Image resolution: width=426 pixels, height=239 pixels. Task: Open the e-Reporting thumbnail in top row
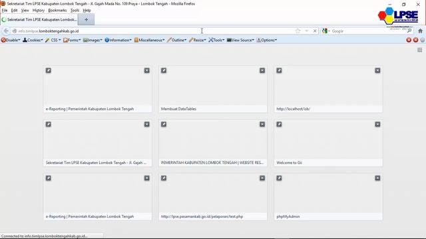97,89
